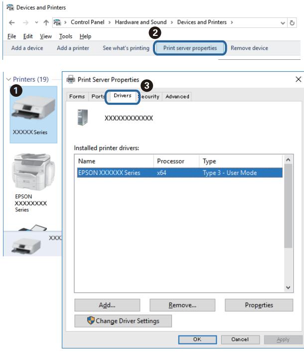Image resolution: width=304 pixels, height=352 pixels.
Task: Sort drivers by Processor column
Action: click(176, 161)
